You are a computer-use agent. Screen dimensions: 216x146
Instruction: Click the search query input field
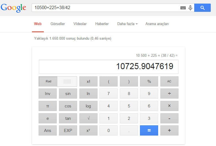pyautogui.click(x=105, y=8)
